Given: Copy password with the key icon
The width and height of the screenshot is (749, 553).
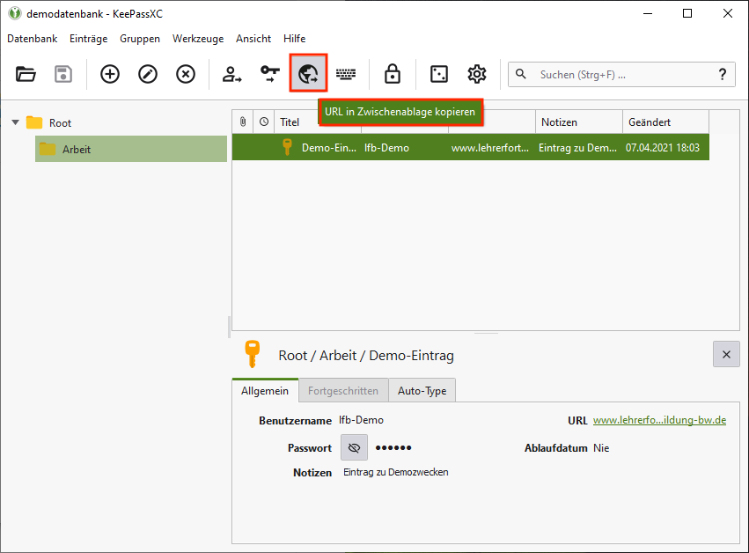Looking at the screenshot, I should point(270,74).
